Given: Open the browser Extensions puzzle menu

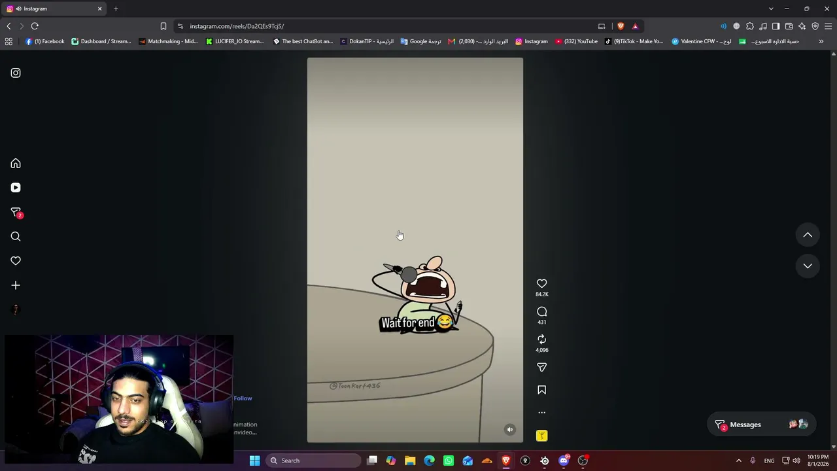Looking at the screenshot, I should click(x=750, y=26).
